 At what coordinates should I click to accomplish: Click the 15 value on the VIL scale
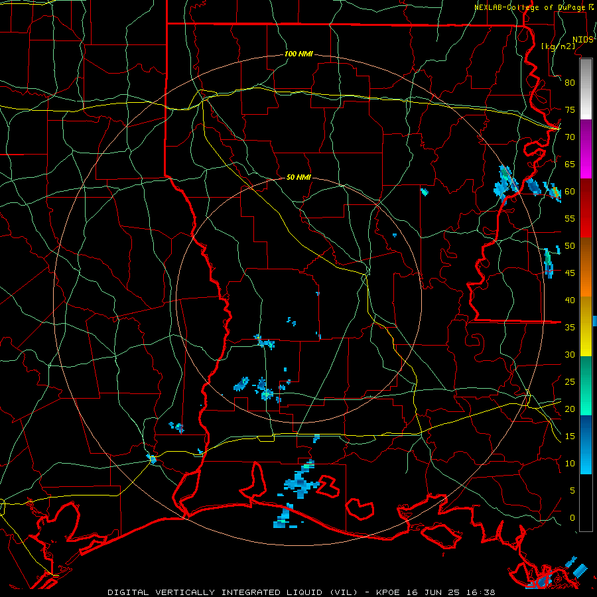pyautogui.click(x=570, y=436)
